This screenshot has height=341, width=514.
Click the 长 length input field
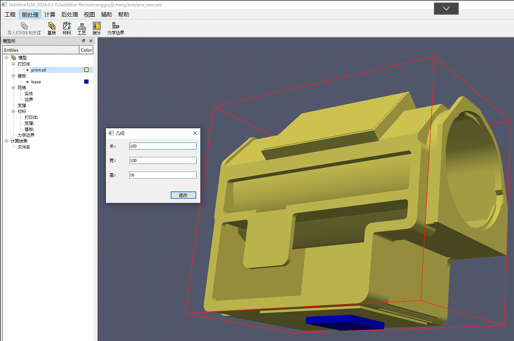[x=163, y=146]
